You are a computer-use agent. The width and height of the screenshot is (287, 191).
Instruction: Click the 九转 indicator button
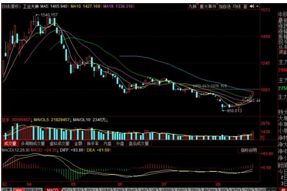point(193,6)
